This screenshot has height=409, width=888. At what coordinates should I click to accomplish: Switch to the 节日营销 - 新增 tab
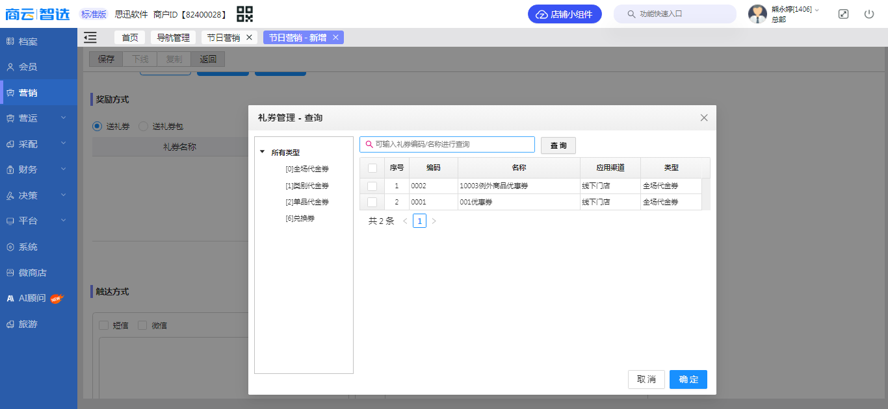(298, 38)
